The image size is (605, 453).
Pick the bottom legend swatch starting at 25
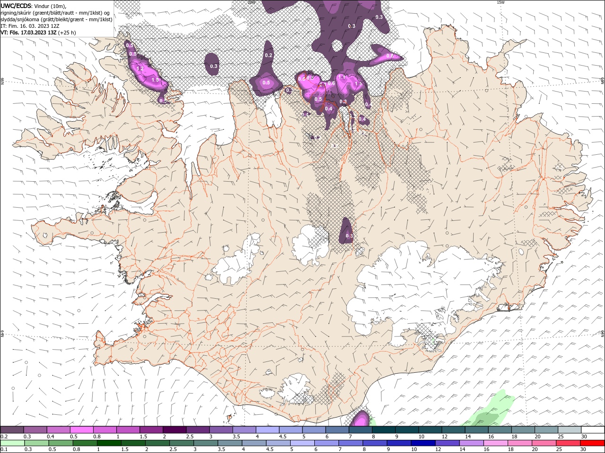(567, 443)
